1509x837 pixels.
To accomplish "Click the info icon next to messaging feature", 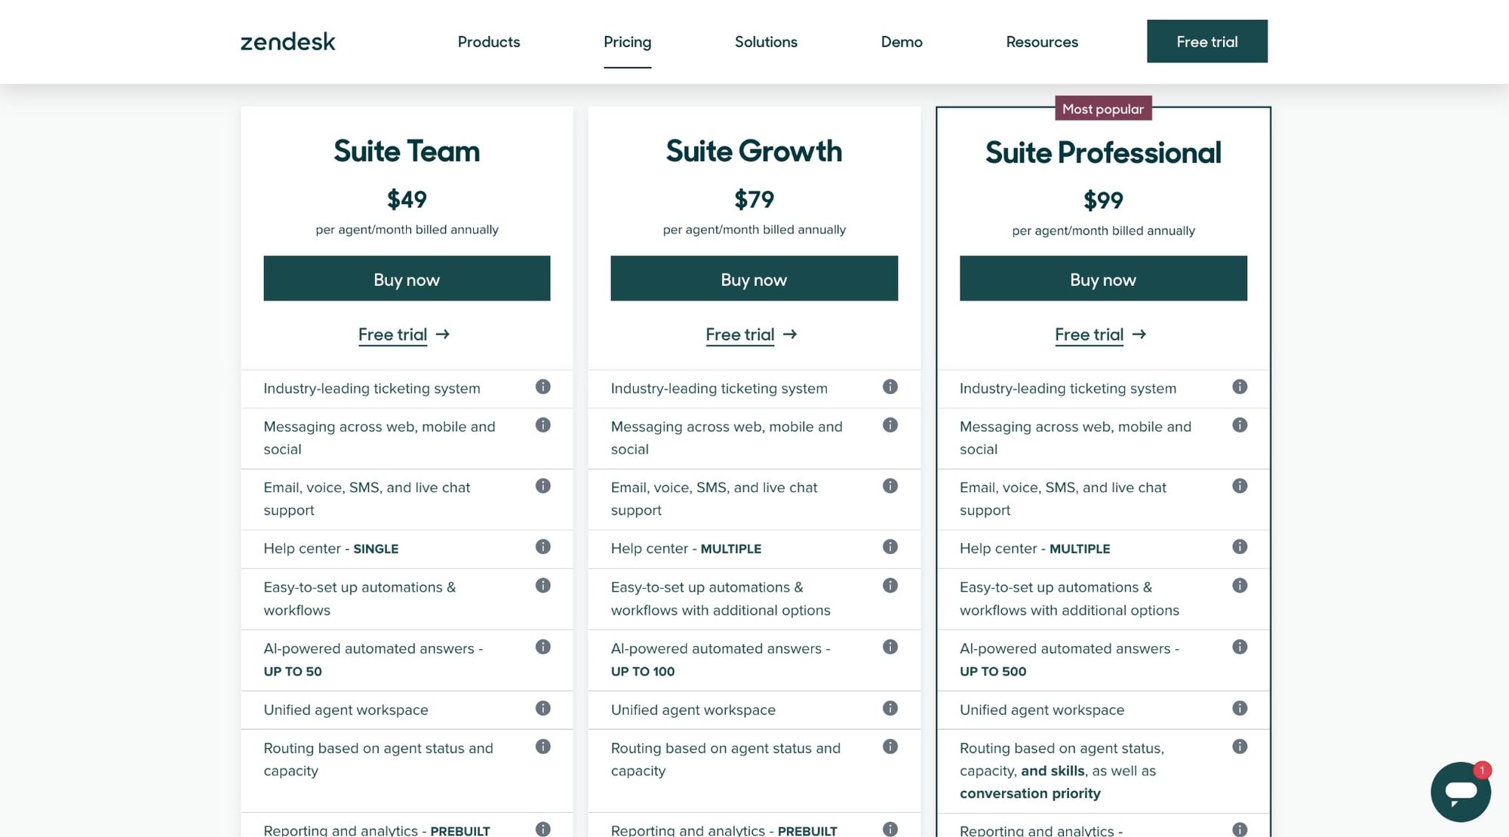I will coord(542,423).
